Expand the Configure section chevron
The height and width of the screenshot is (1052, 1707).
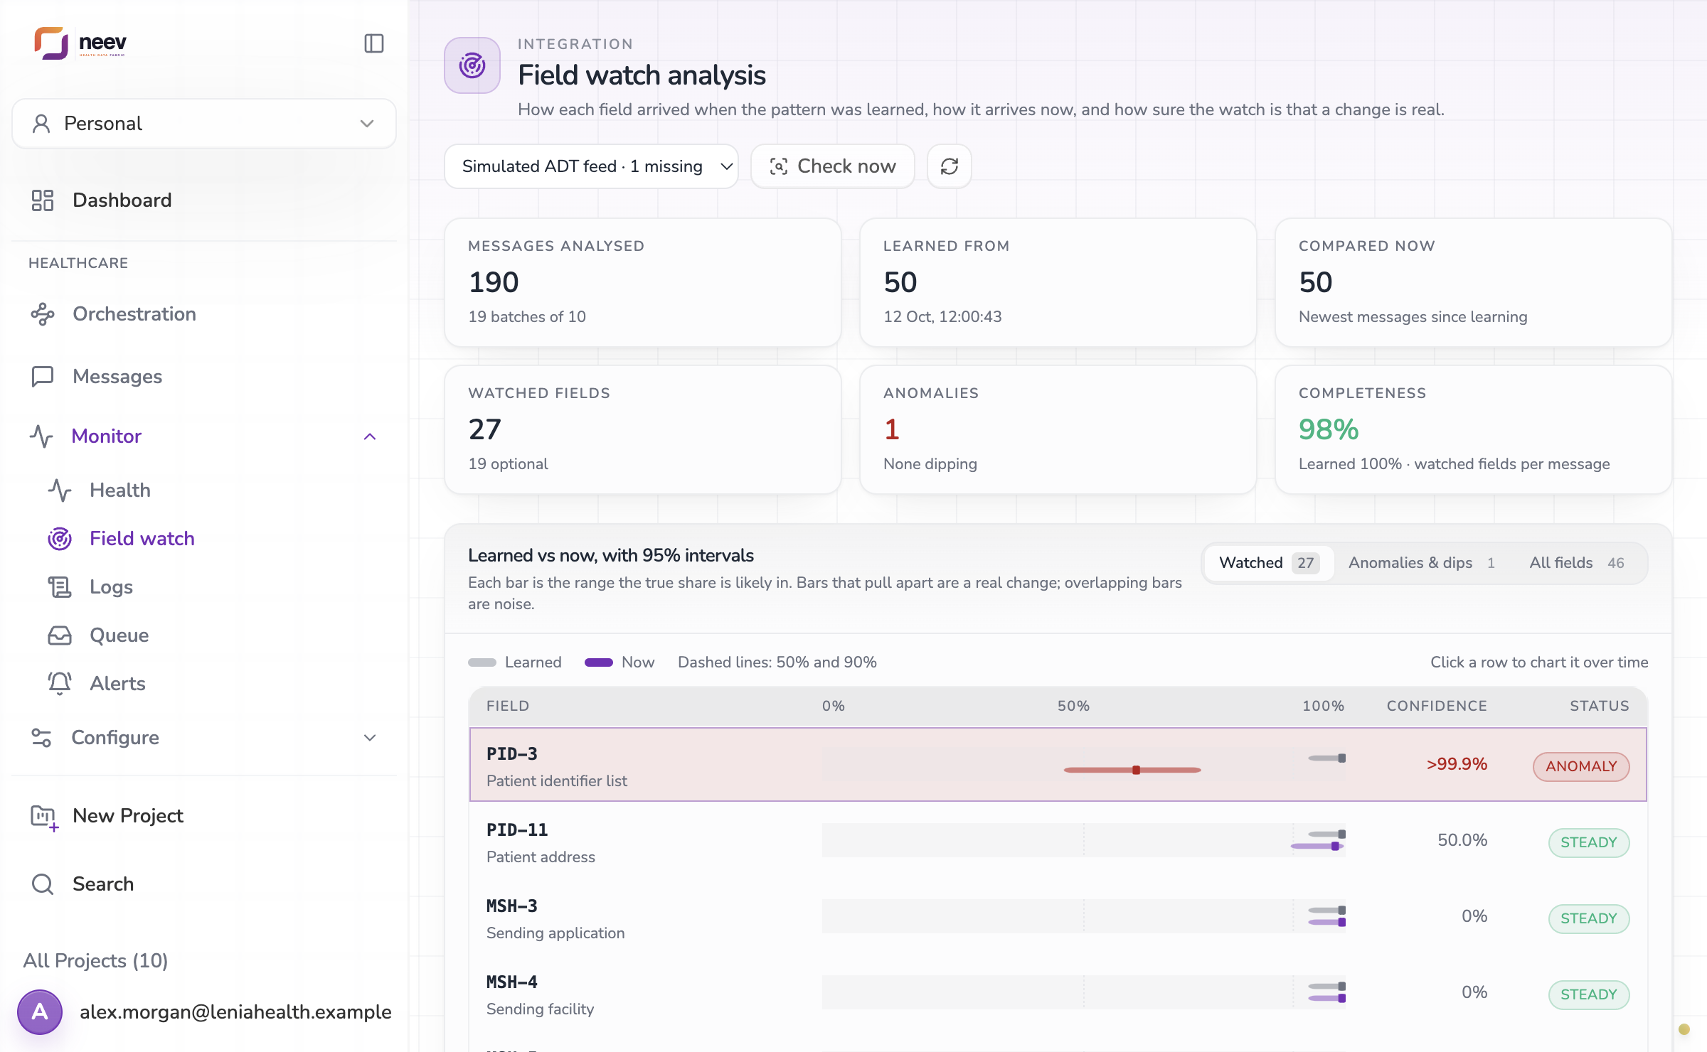[x=370, y=738]
